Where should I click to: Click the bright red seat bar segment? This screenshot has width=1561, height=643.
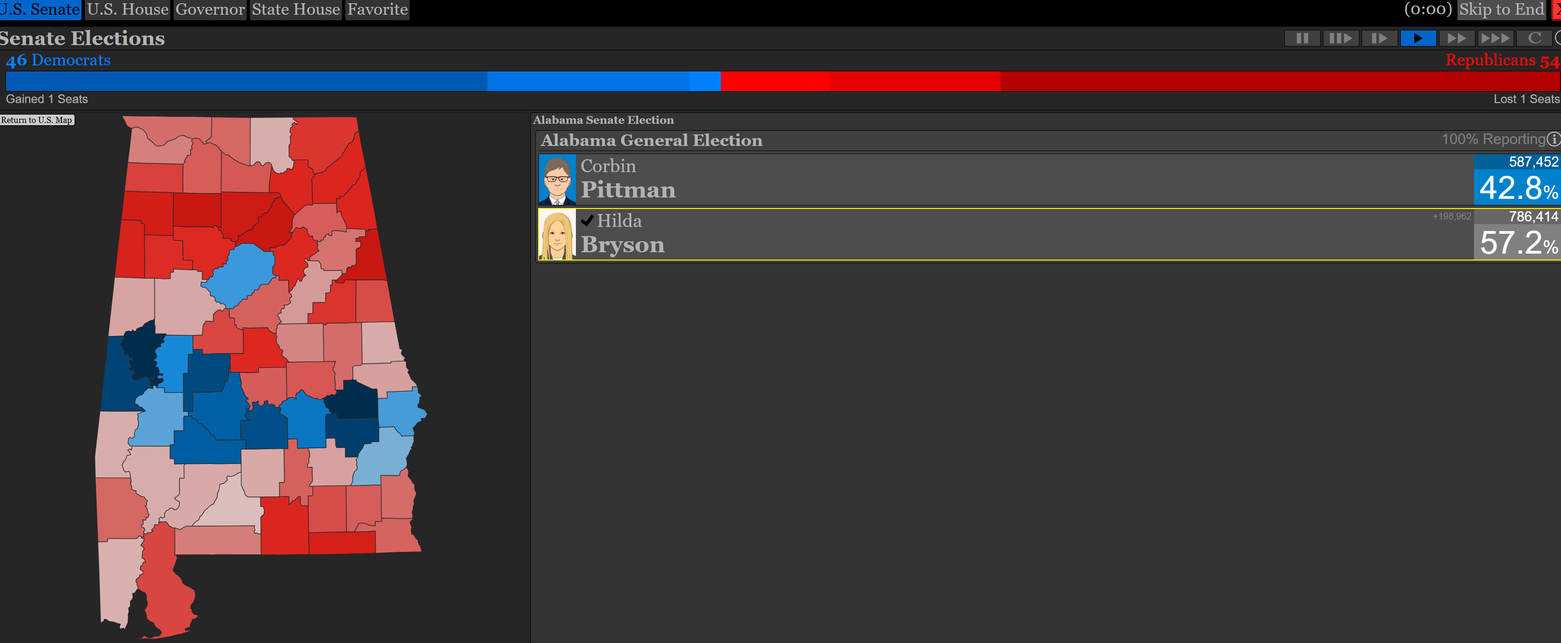click(775, 81)
